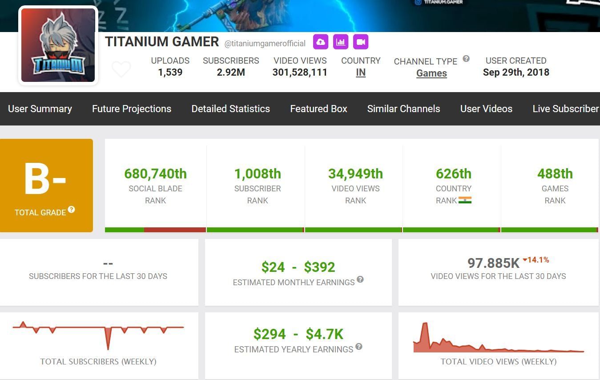Click the Titanium Gamer channel avatar

[58, 45]
